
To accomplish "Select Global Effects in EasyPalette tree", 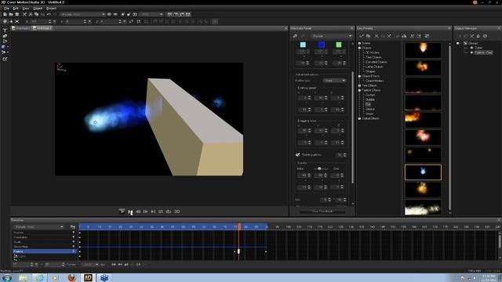I will point(371,118).
